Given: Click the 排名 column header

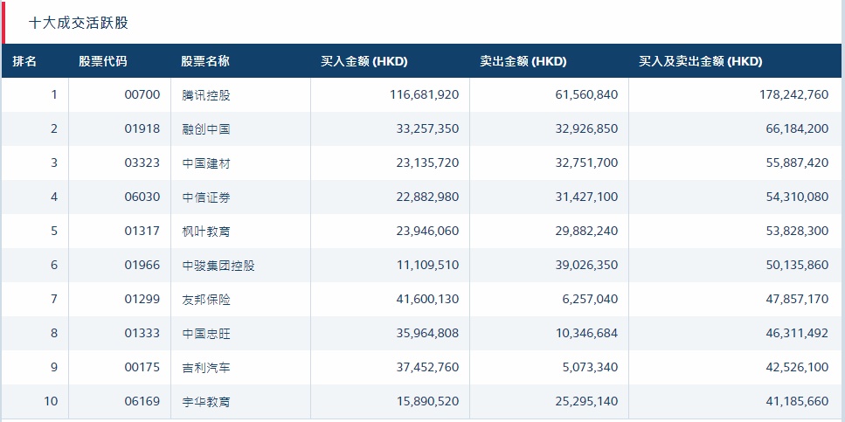Looking at the screenshot, I should click(24, 61).
